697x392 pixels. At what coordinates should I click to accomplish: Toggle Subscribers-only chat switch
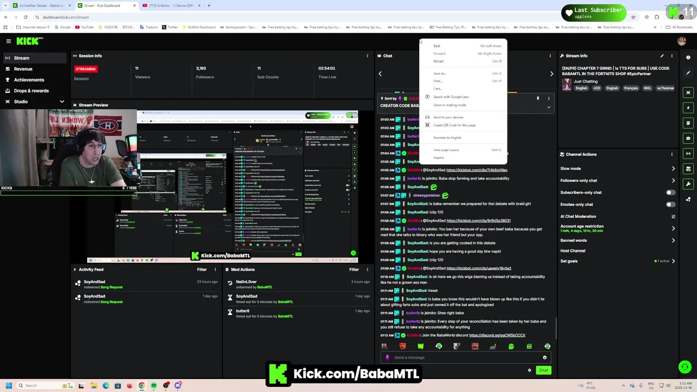(670, 192)
